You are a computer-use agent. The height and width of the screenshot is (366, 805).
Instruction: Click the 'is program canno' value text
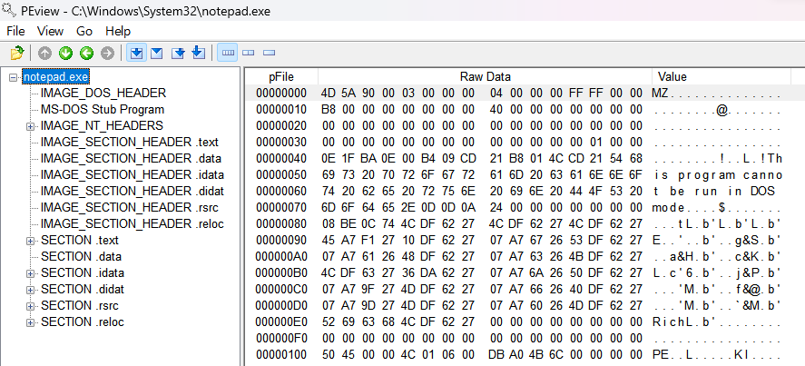(x=718, y=174)
